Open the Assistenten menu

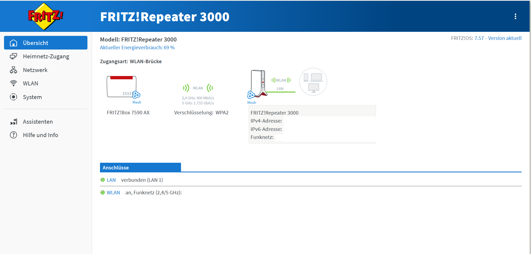[x=46, y=122]
